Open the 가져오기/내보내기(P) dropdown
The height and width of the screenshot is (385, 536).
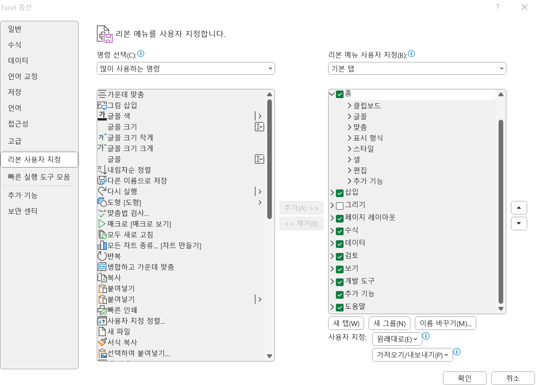412,355
